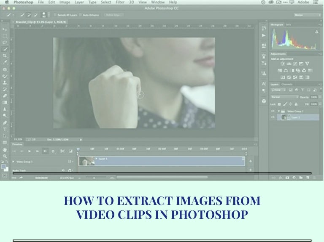
Task: Choose the timeline transition icon
Action: tap(71, 151)
